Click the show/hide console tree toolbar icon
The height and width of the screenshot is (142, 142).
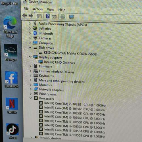coord(39,16)
